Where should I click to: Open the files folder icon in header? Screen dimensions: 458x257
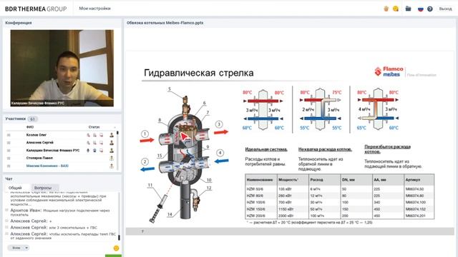409,9
